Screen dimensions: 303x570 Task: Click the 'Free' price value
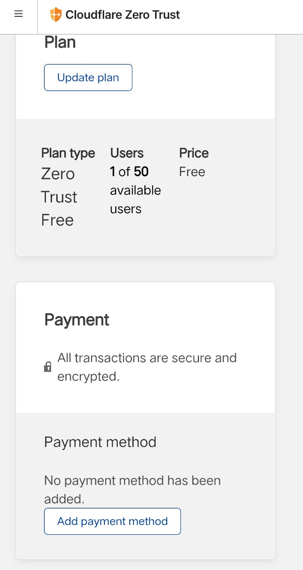coord(192,171)
